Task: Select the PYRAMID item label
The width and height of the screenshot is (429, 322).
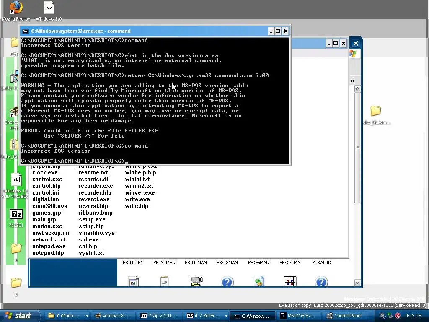Action: pos(321,262)
